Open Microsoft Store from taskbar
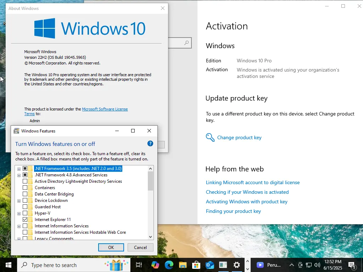Image resolution: width=363 pixels, height=272 pixels. [x=196, y=265]
